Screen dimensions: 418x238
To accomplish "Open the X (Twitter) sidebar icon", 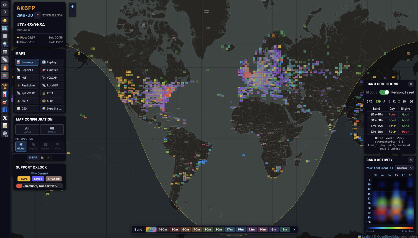I will (5, 118).
